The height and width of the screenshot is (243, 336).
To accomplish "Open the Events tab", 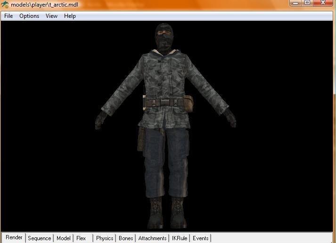I will [x=201, y=238].
